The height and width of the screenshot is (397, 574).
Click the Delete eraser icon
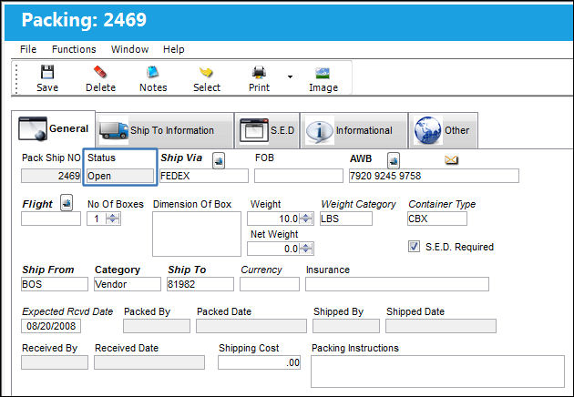point(100,72)
